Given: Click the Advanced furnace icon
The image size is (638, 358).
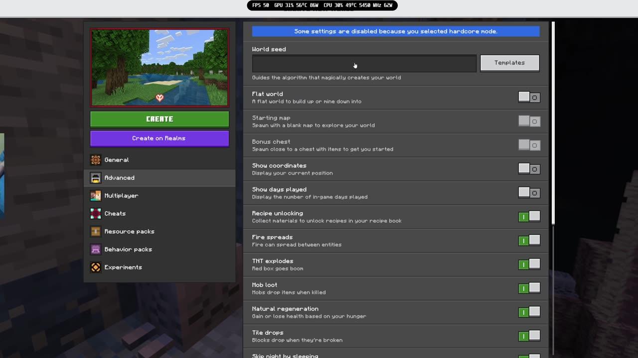Looking at the screenshot, I should click(96, 178).
